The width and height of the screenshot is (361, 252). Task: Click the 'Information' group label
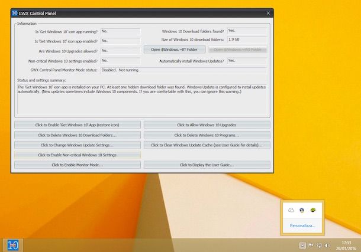27,24
